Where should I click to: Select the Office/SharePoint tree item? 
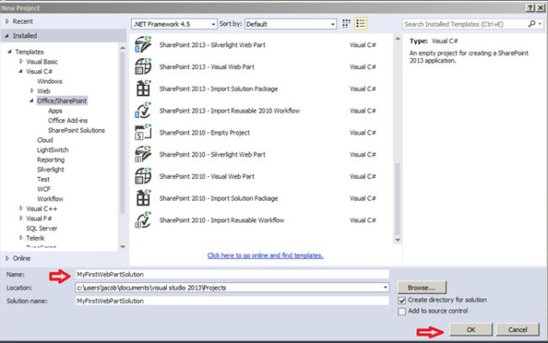[62, 100]
